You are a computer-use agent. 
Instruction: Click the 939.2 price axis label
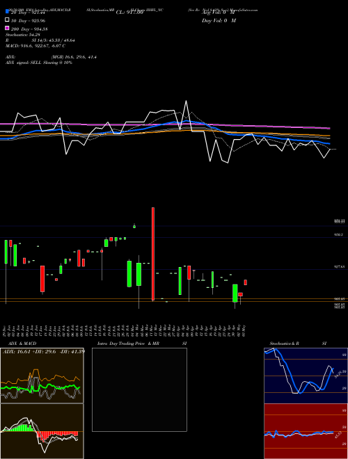[339, 234]
